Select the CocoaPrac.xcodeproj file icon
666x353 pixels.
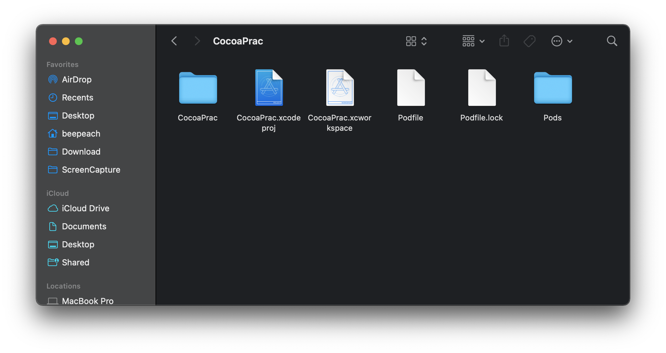[x=269, y=88]
